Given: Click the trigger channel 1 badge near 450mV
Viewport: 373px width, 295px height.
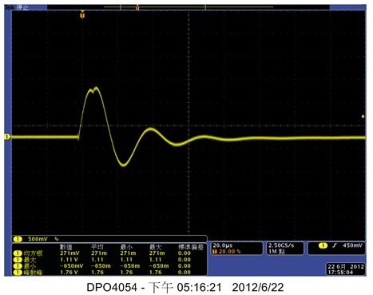Looking at the screenshot, I should point(323,245).
